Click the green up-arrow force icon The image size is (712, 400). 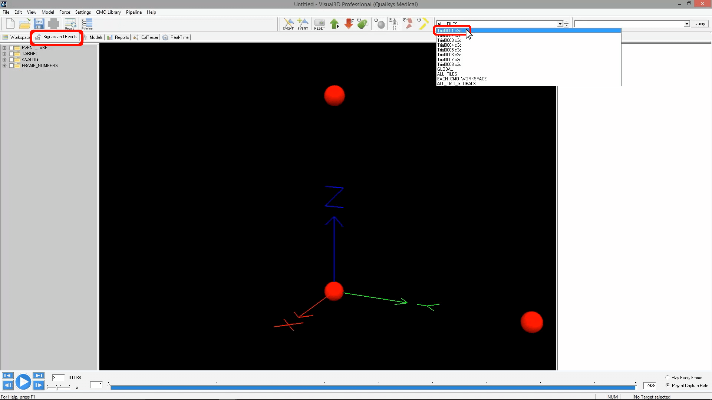pyautogui.click(x=334, y=24)
